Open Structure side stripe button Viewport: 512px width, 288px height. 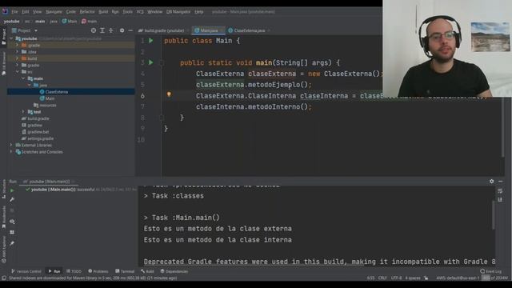pos(3,190)
